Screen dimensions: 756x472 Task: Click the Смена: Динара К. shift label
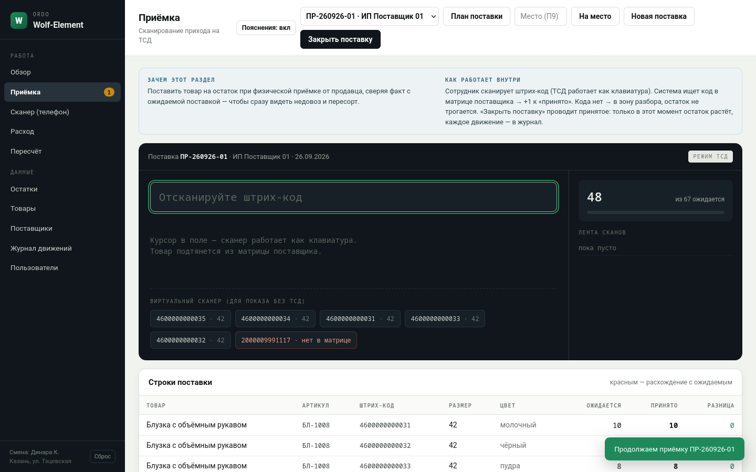coord(34,452)
